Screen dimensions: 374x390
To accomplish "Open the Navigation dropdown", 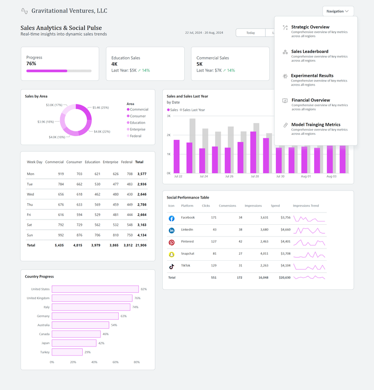I will click(x=338, y=11).
